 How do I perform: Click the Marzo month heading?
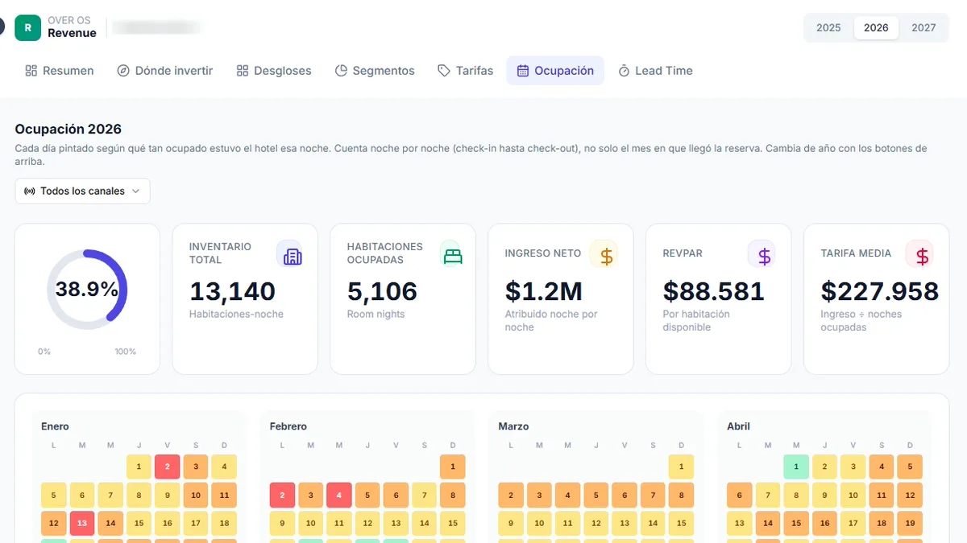513,426
